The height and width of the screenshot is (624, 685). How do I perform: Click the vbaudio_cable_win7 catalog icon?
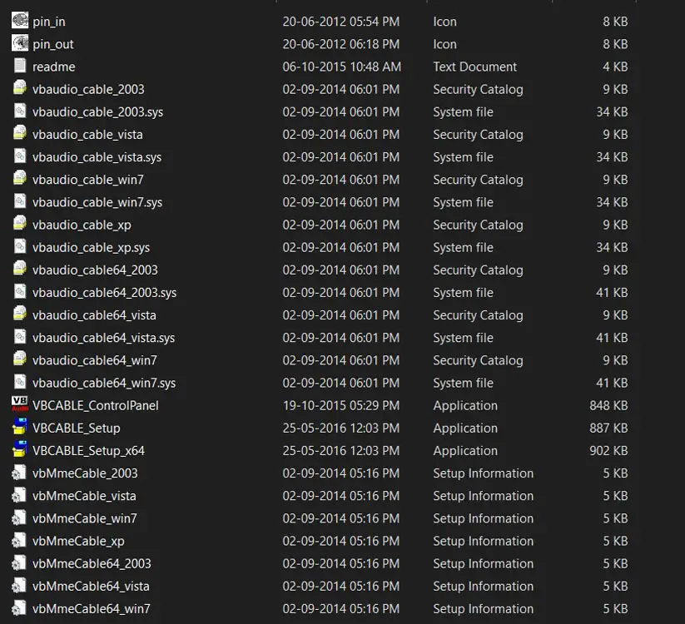(x=20, y=179)
